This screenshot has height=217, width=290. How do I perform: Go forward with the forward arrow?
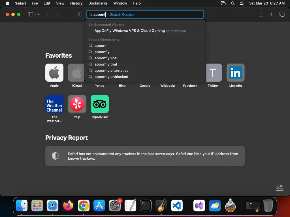pos(57,14)
